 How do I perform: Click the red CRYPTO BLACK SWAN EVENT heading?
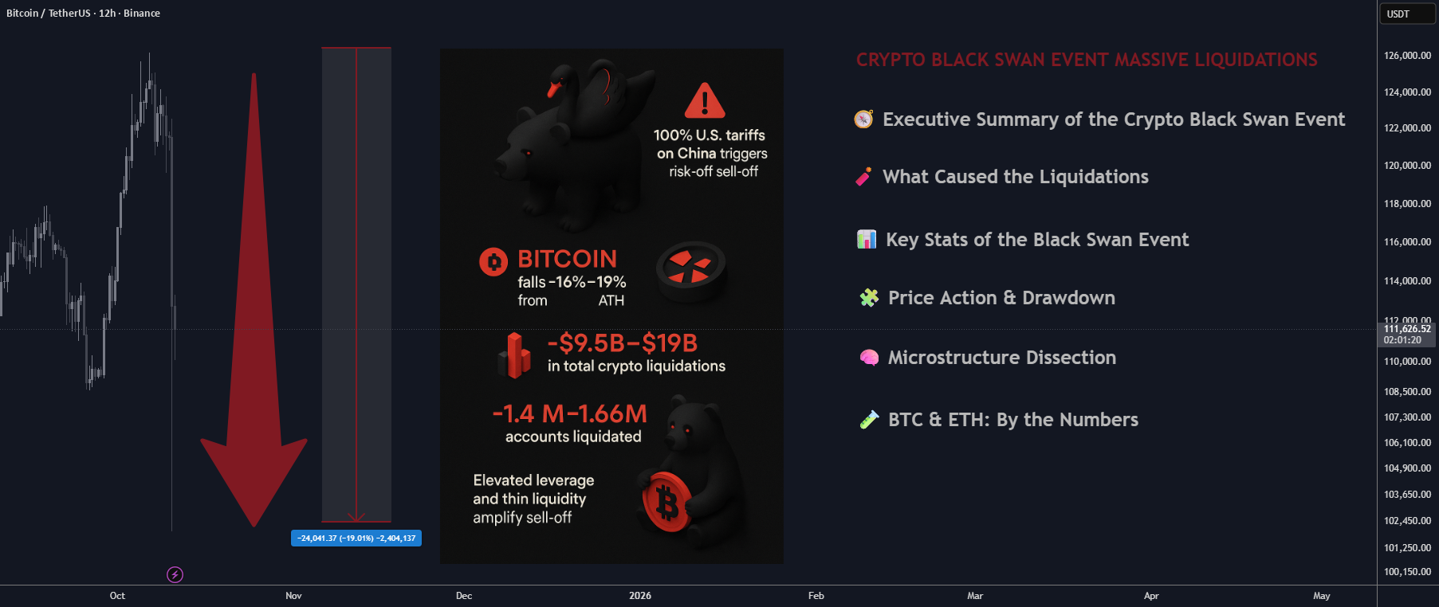pos(1087,60)
